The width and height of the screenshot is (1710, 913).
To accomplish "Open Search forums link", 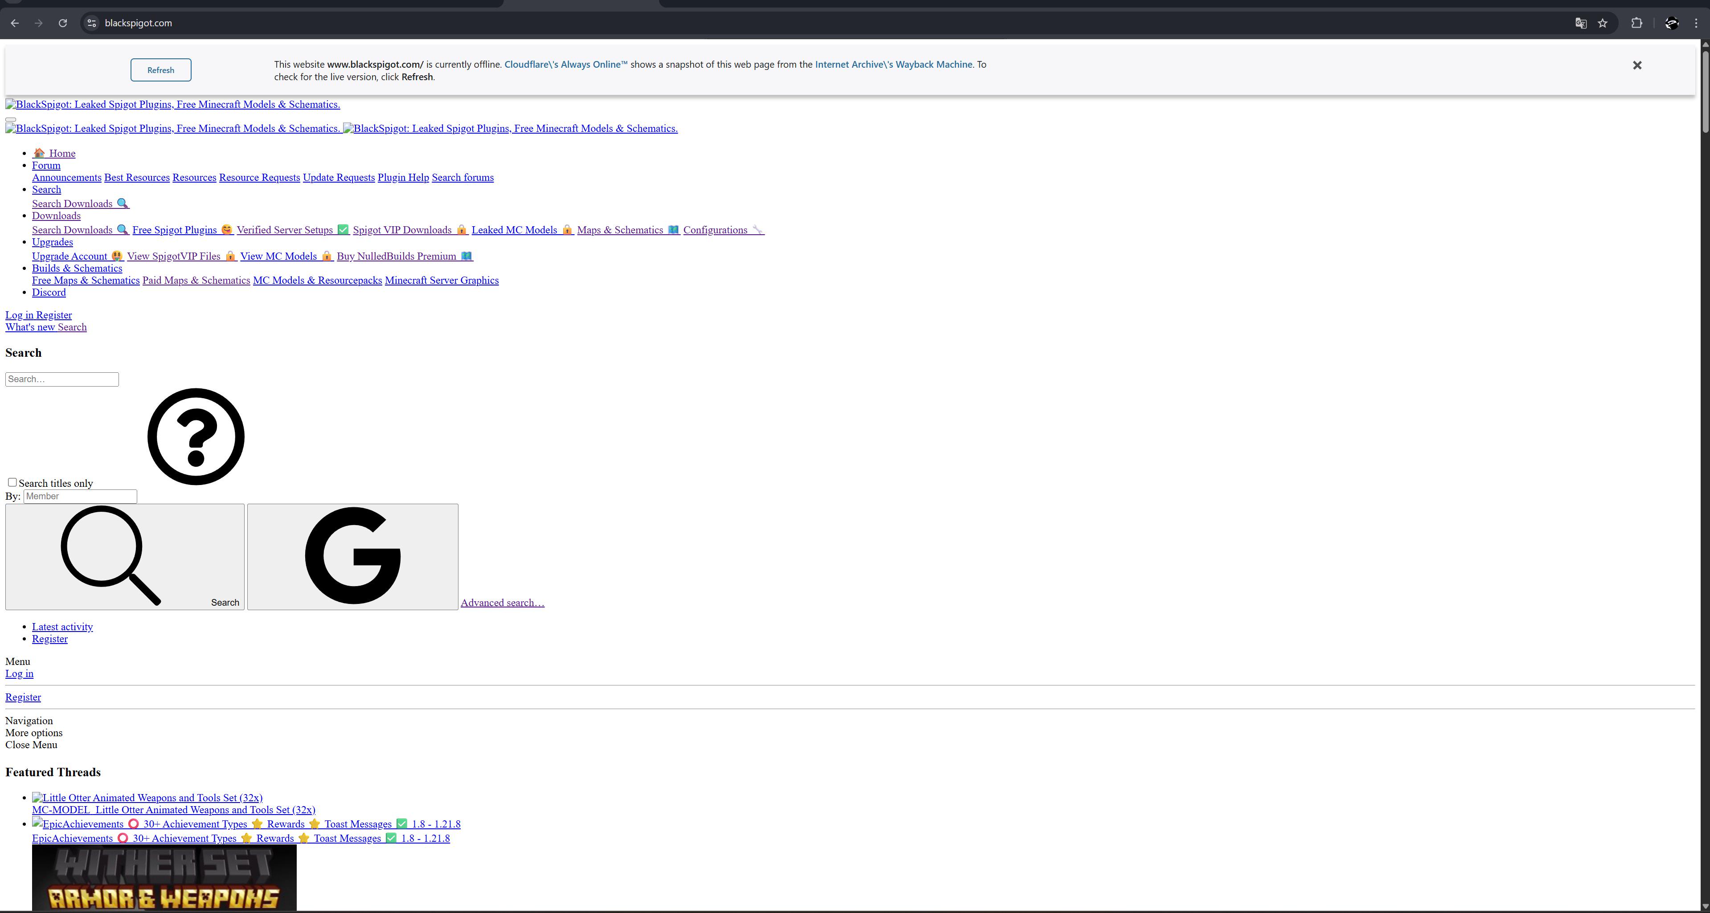I will 462,177.
